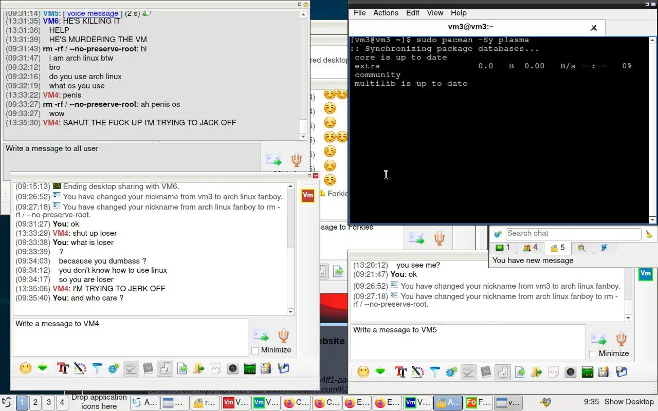Start desktop sharing from VM4 toolbar
This screenshot has width=658, height=411.
coord(250,368)
